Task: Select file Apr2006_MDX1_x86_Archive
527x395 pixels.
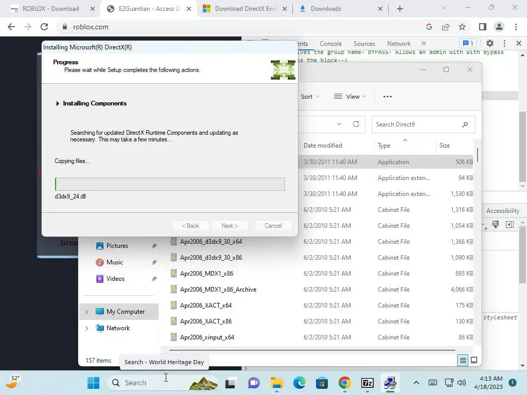Action: (x=218, y=290)
